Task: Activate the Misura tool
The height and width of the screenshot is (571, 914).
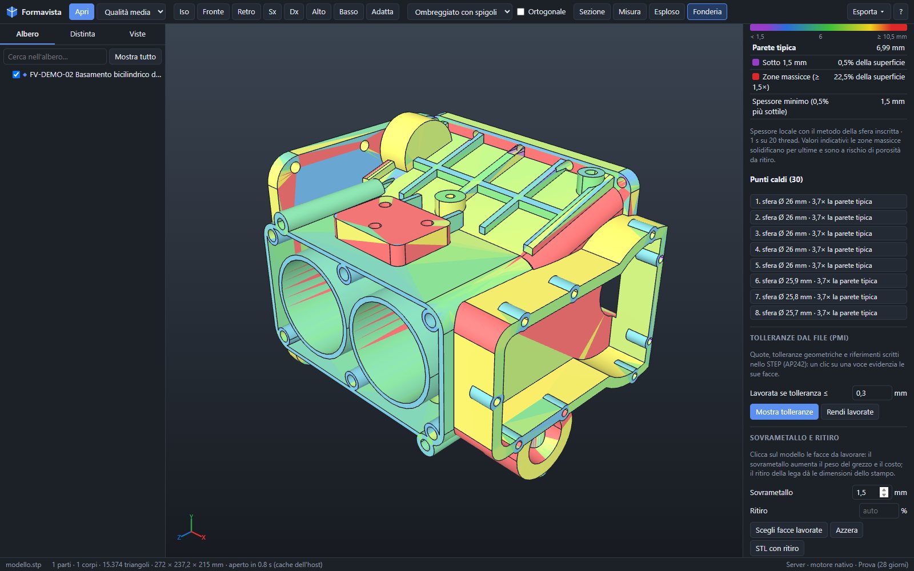Action: click(630, 12)
